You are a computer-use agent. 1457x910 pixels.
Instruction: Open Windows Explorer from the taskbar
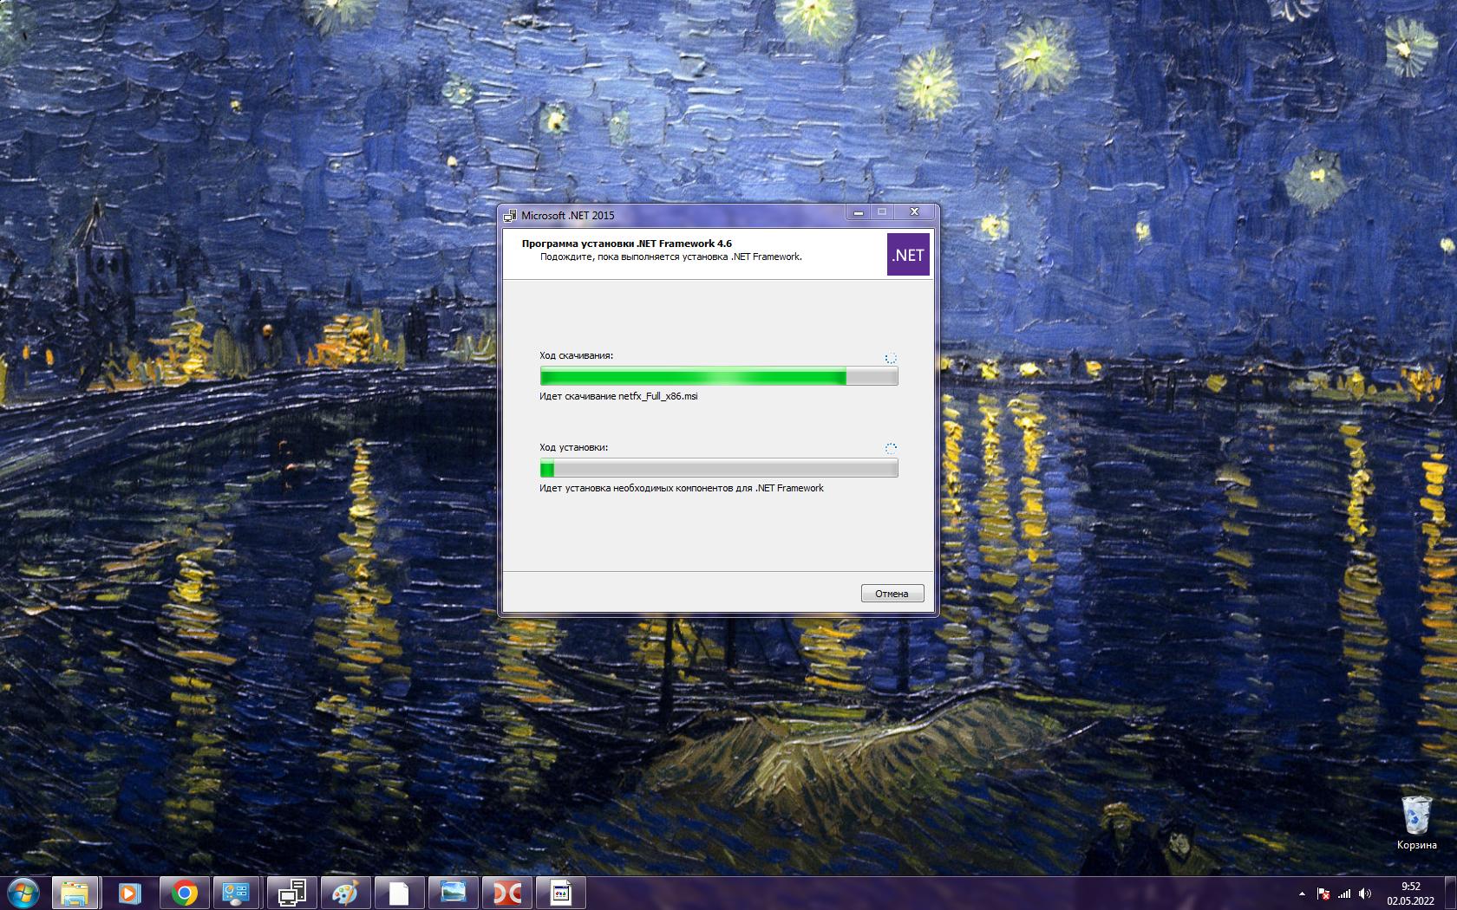click(x=75, y=893)
